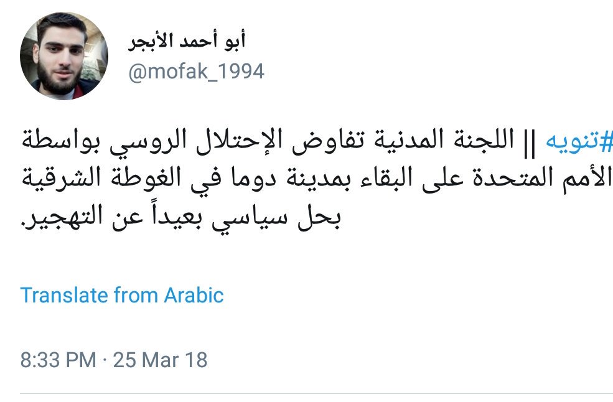
Task: Click the phrase الغوطة الشرقية
Action: [101, 178]
